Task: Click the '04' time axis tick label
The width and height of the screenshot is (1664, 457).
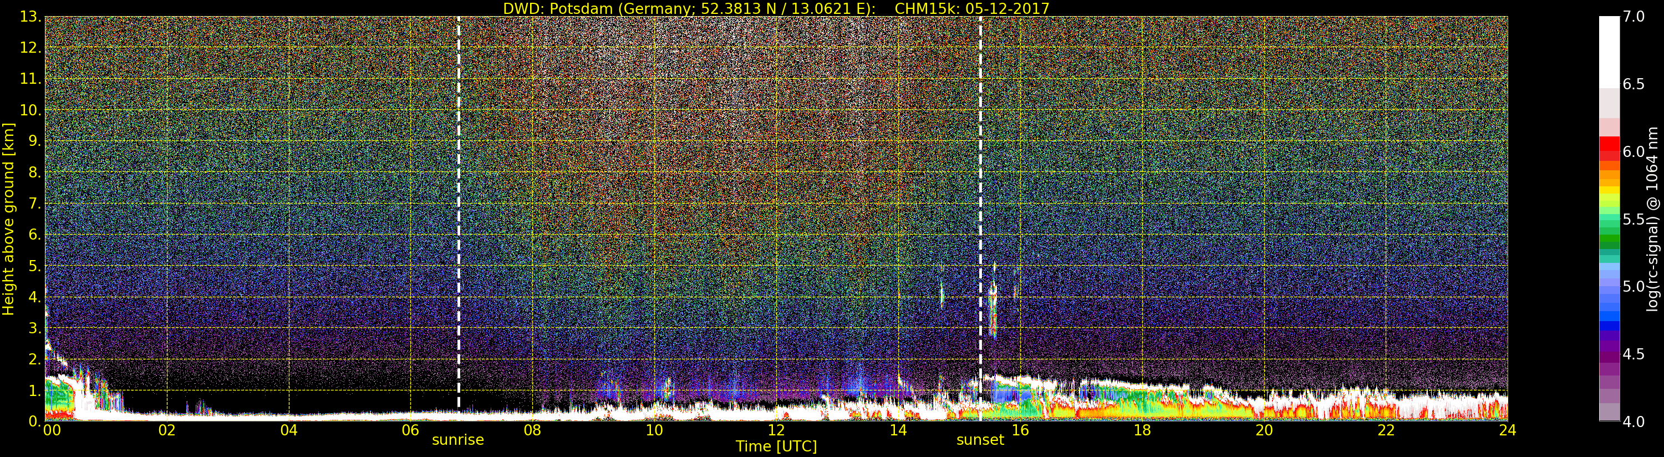Action: pos(289,430)
